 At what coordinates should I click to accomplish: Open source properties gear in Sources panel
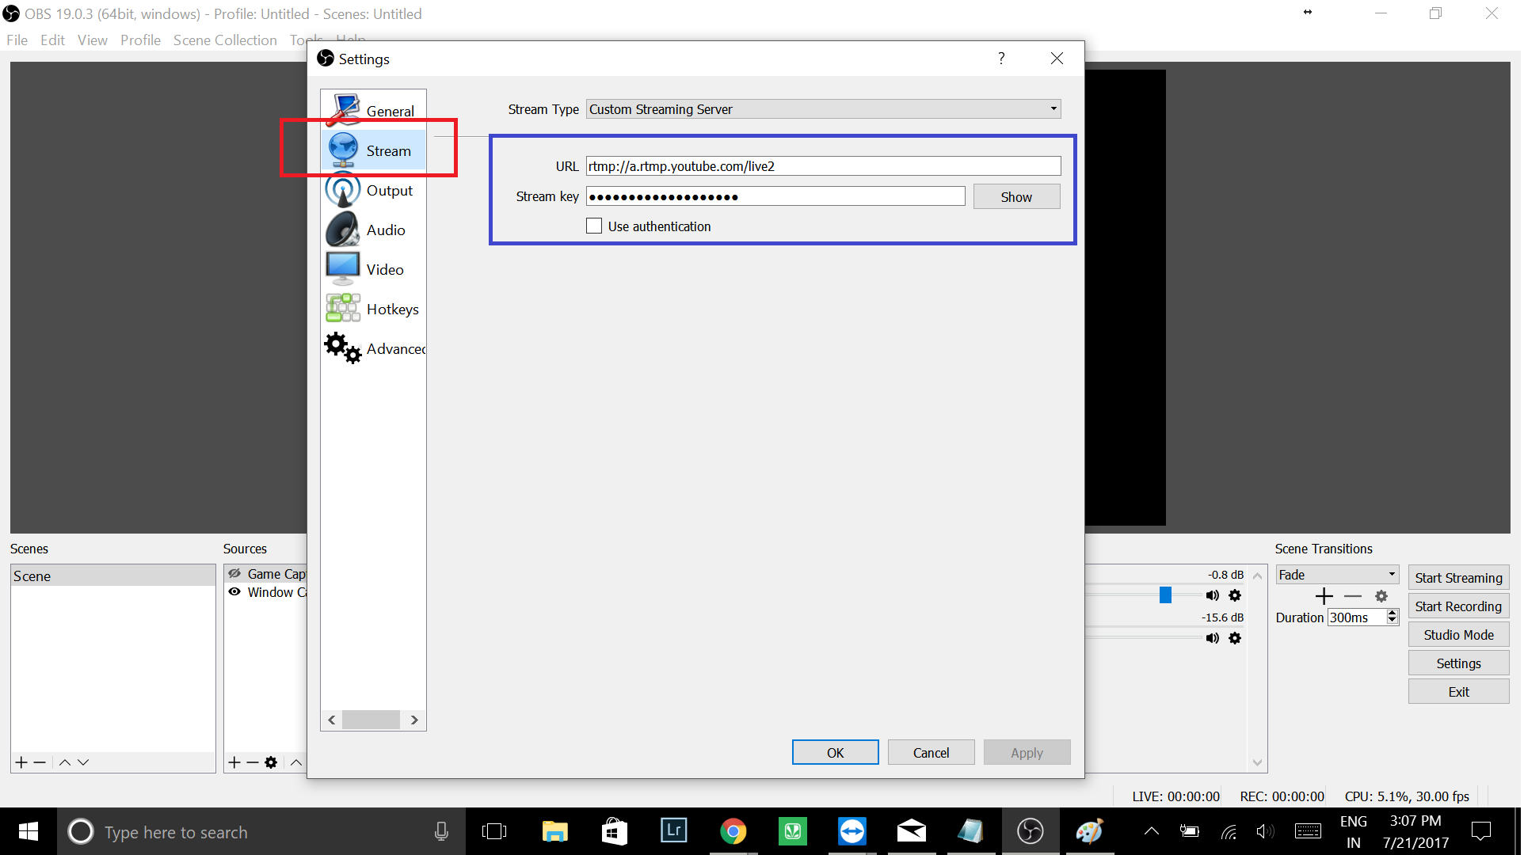click(x=272, y=763)
